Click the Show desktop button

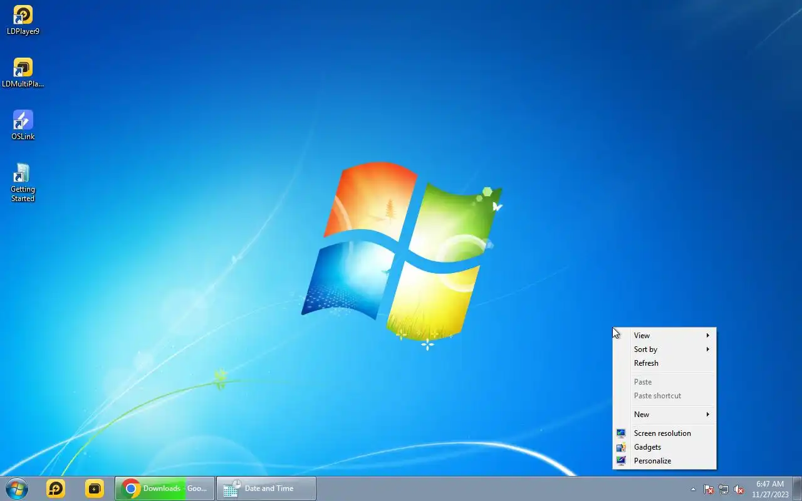click(797, 488)
